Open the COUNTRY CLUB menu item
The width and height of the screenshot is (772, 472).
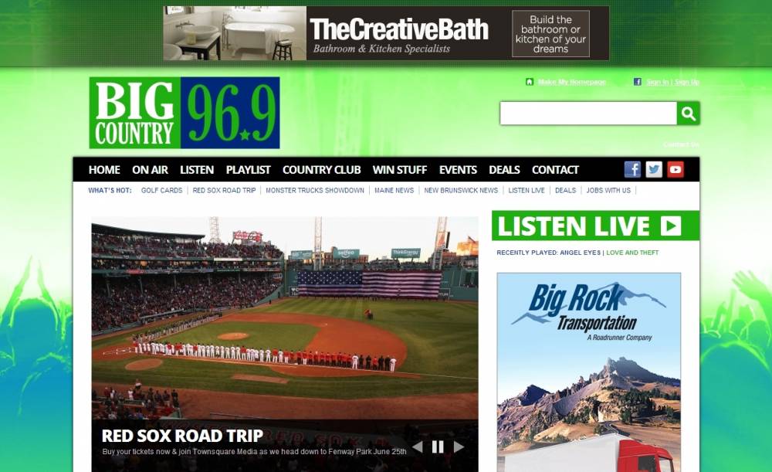pyautogui.click(x=321, y=170)
